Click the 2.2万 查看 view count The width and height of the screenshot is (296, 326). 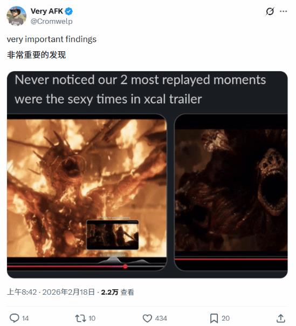coord(118,292)
